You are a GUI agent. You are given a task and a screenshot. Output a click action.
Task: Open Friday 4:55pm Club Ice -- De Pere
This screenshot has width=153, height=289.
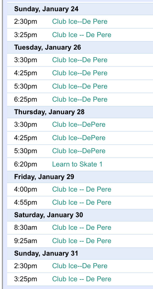[x=82, y=202]
